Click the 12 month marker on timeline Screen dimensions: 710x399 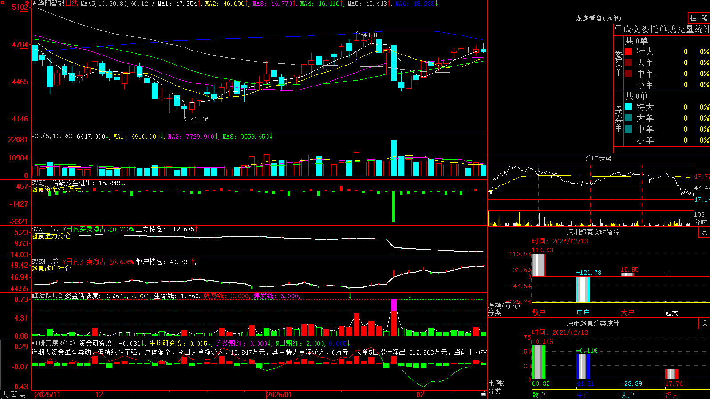(99, 395)
